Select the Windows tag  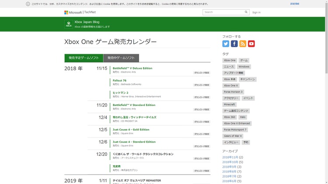pyautogui.click(x=244, y=67)
